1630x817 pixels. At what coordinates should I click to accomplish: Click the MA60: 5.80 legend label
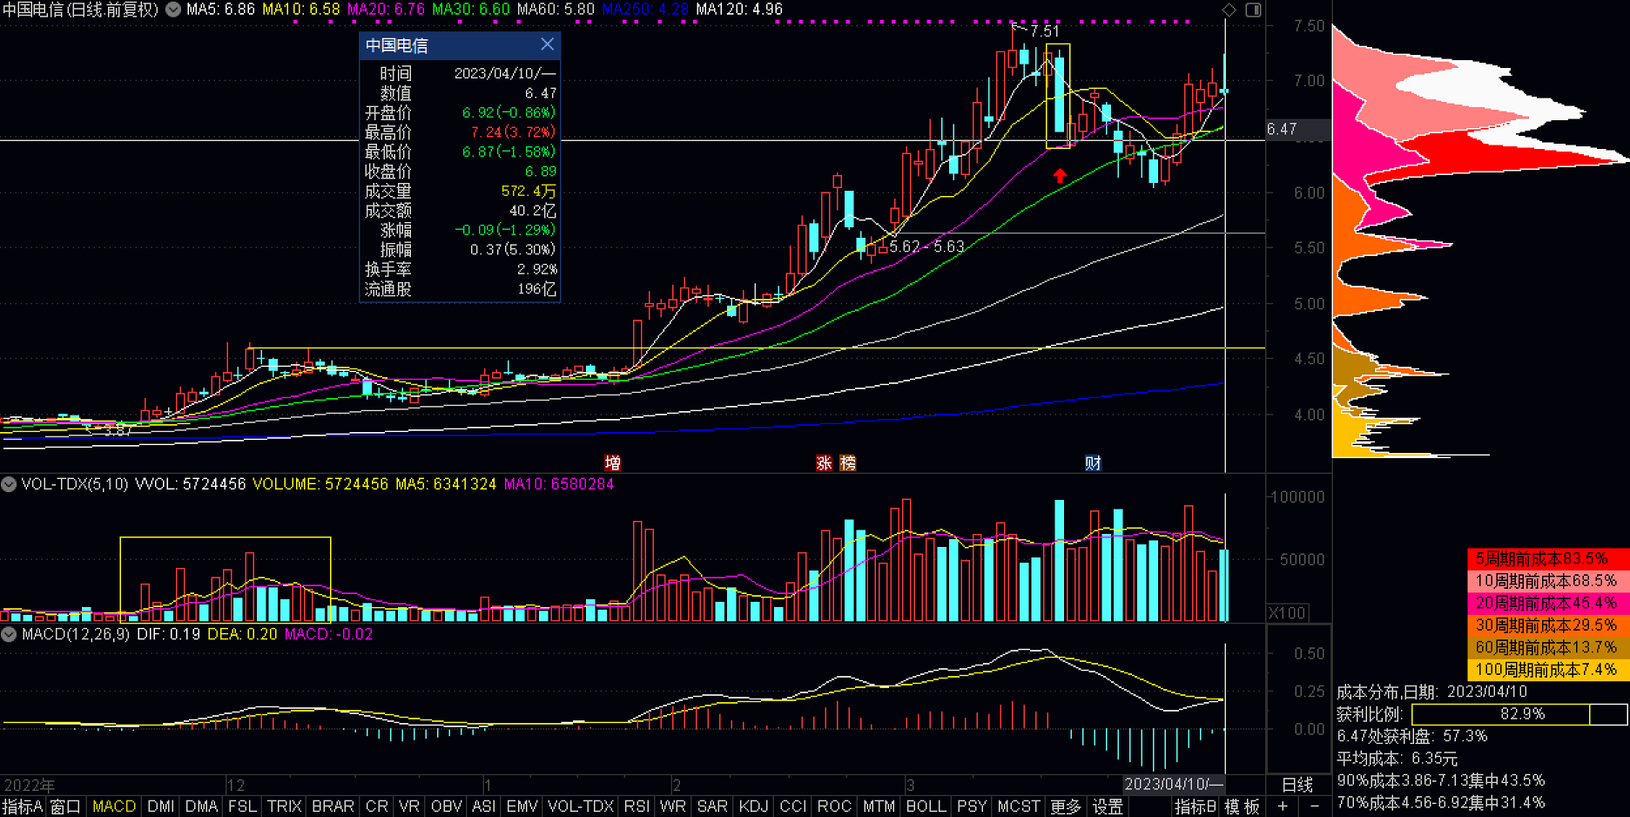pos(556,10)
